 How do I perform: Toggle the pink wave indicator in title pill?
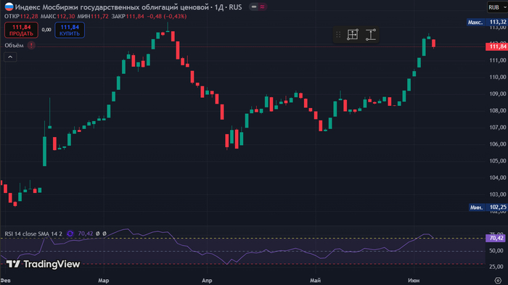point(262,7)
